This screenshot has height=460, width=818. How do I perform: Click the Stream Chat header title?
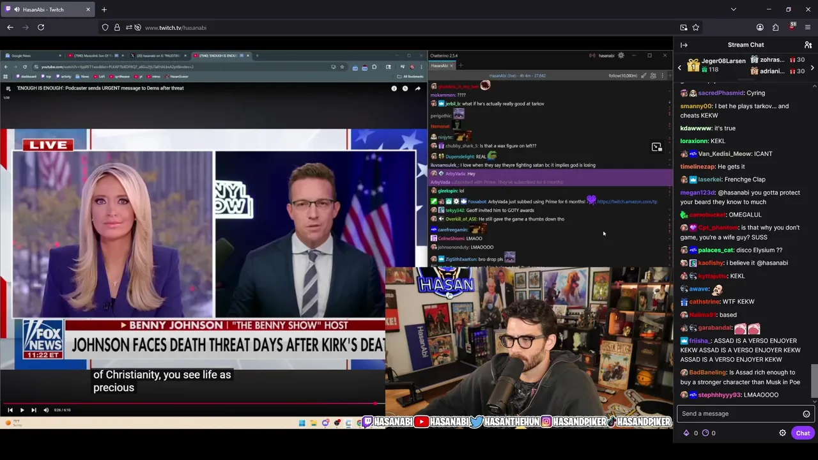tap(746, 45)
